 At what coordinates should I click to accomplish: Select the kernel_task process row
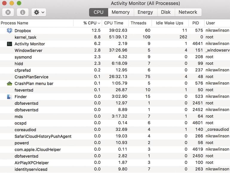(x=90, y=37)
